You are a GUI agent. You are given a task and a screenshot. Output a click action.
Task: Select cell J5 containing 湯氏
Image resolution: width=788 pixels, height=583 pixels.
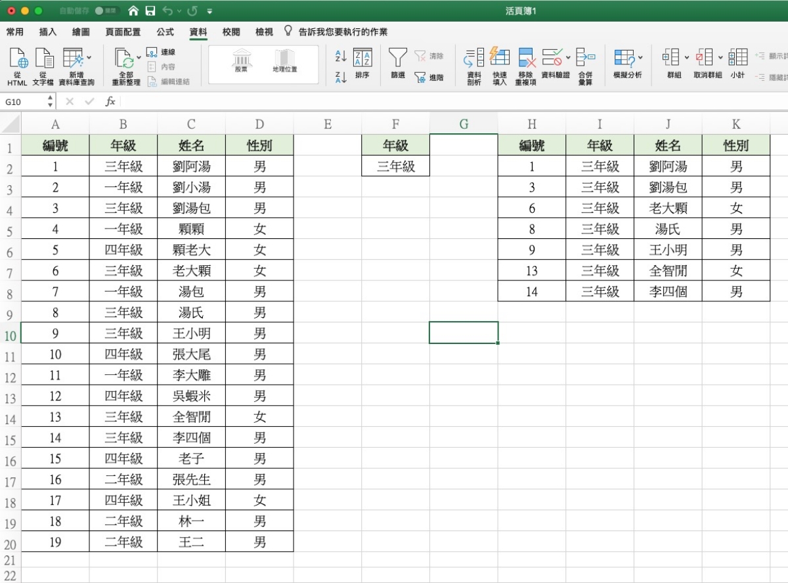[x=668, y=229]
